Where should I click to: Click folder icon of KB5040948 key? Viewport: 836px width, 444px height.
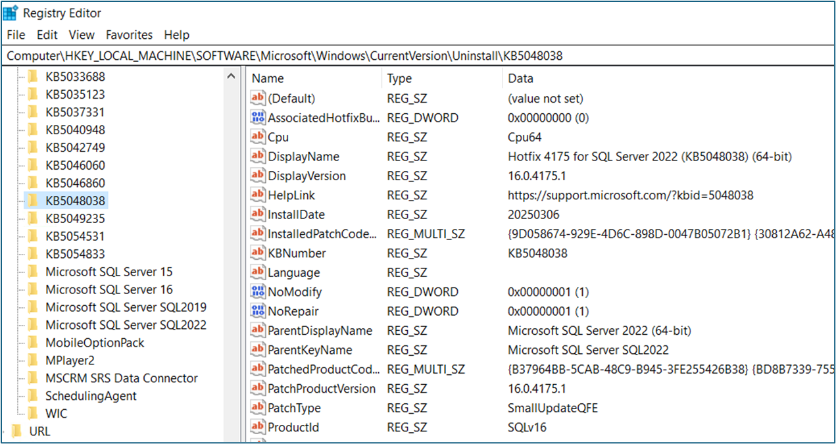pyautogui.click(x=33, y=130)
